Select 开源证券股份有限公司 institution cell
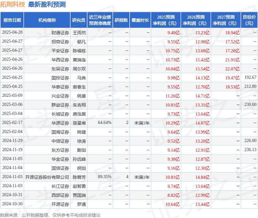The image size is (258, 218). 47,177
